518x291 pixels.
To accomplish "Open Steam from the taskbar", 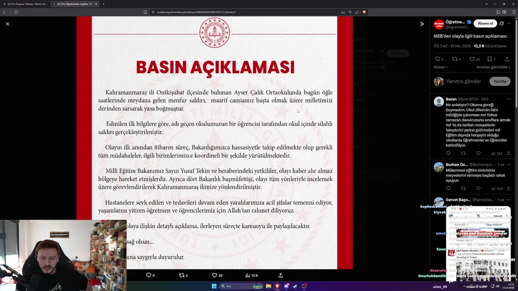I will [295, 286].
